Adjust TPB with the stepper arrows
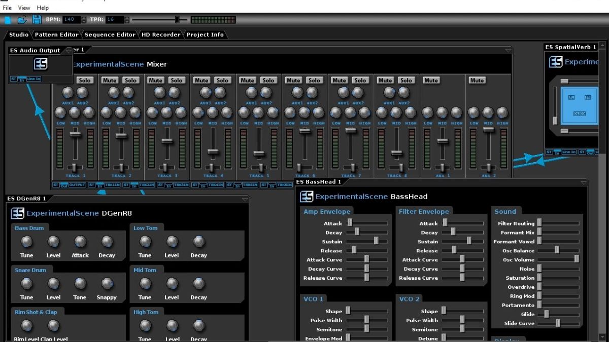The height and width of the screenshot is (342, 609). click(127, 20)
